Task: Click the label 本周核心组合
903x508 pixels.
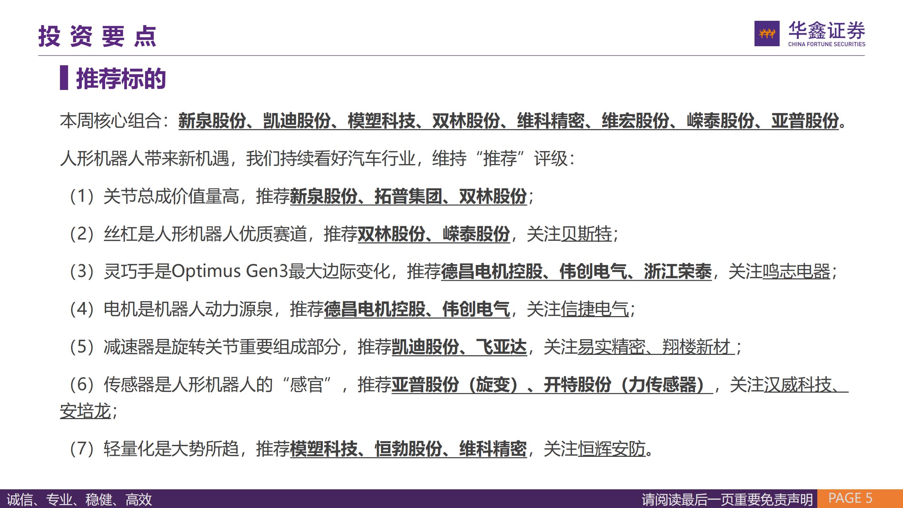Action: (x=111, y=121)
